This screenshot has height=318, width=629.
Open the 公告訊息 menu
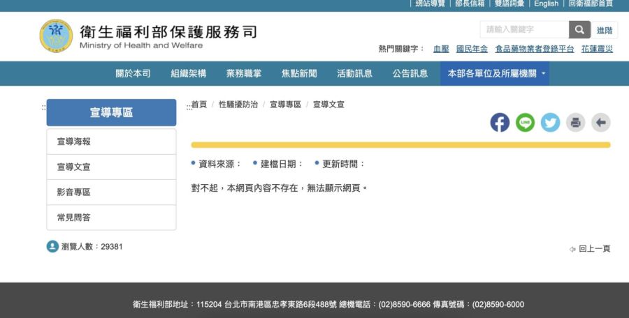[410, 74]
